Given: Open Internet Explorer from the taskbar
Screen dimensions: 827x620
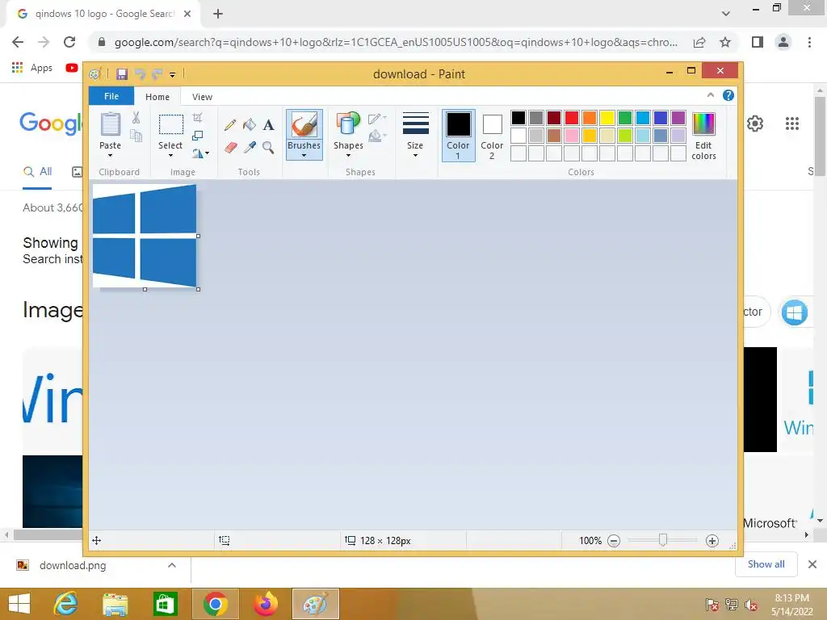Looking at the screenshot, I should tap(66, 604).
